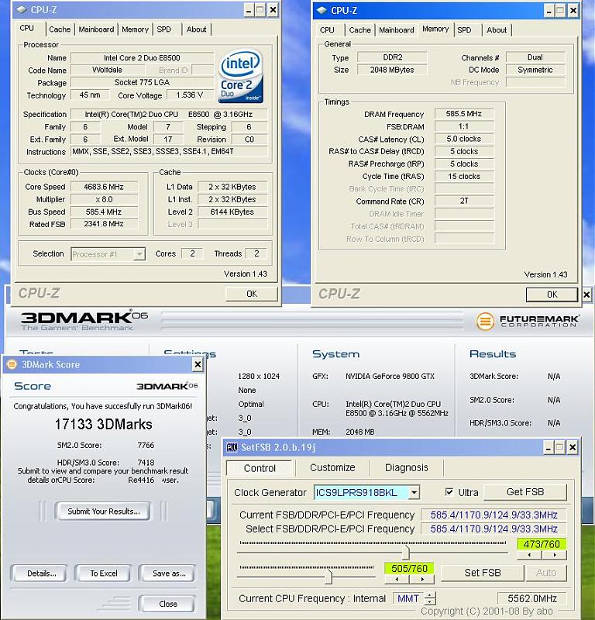
Task: Close the SetFSB window
Action: pos(573,448)
